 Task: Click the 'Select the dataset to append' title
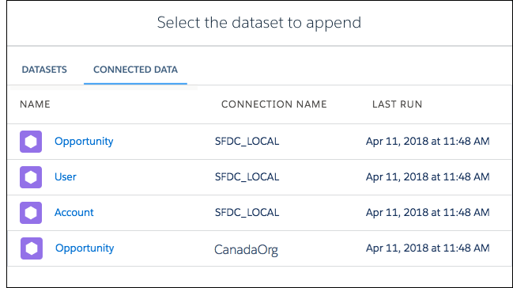pos(259,23)
